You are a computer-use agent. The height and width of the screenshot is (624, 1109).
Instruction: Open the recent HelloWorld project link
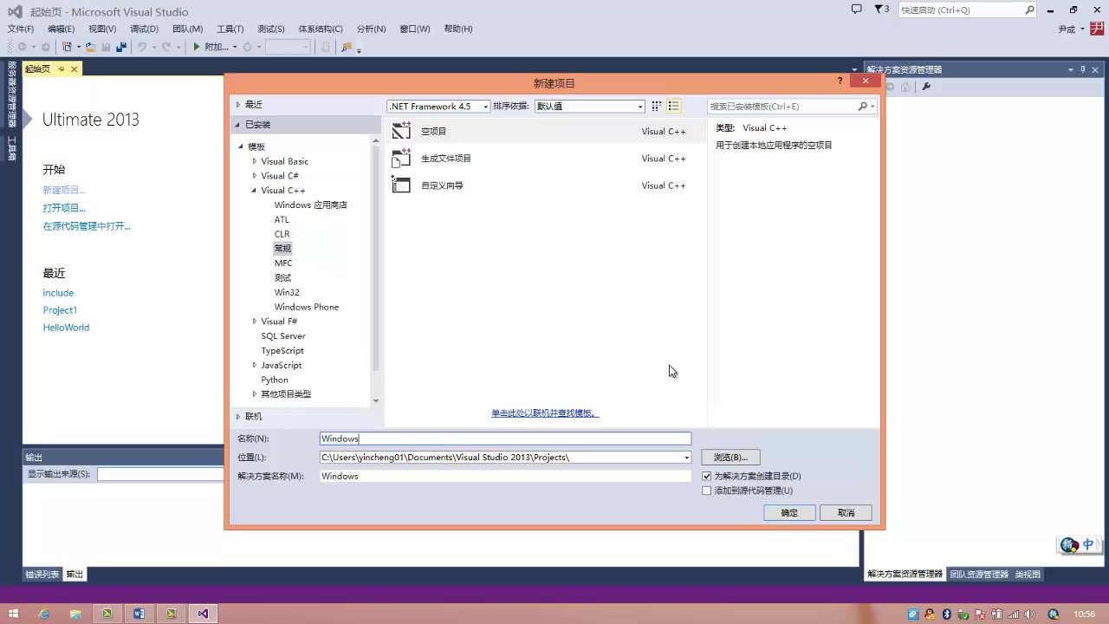tap(66, 328)
